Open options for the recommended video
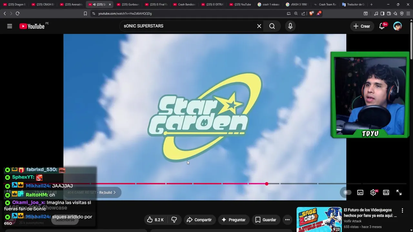Screen dimensions: 413x232 point(402,210)
